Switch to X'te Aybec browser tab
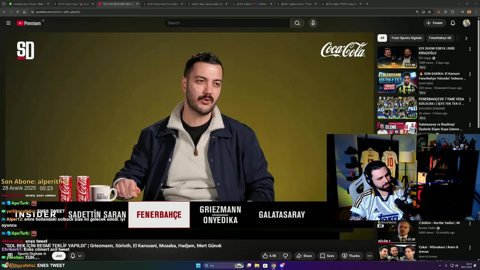This screenshot has height=270, width=480. tap(340, 4)
